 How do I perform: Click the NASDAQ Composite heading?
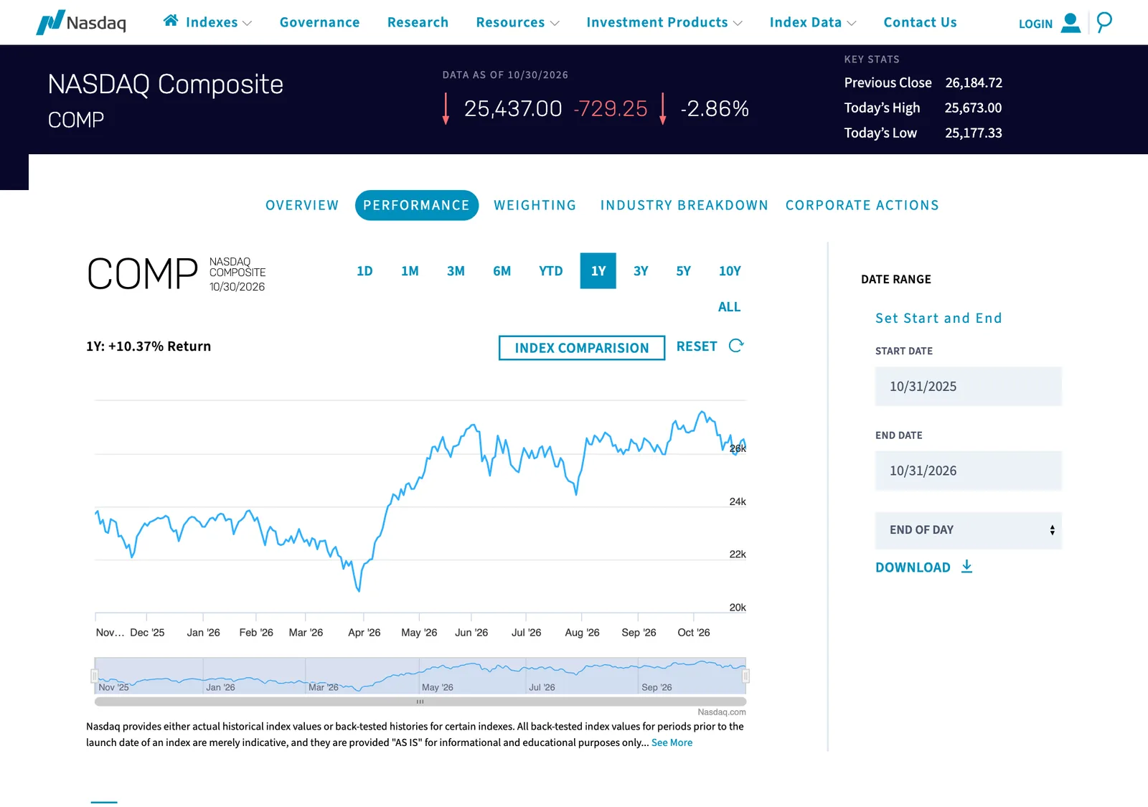coord(166,85)
